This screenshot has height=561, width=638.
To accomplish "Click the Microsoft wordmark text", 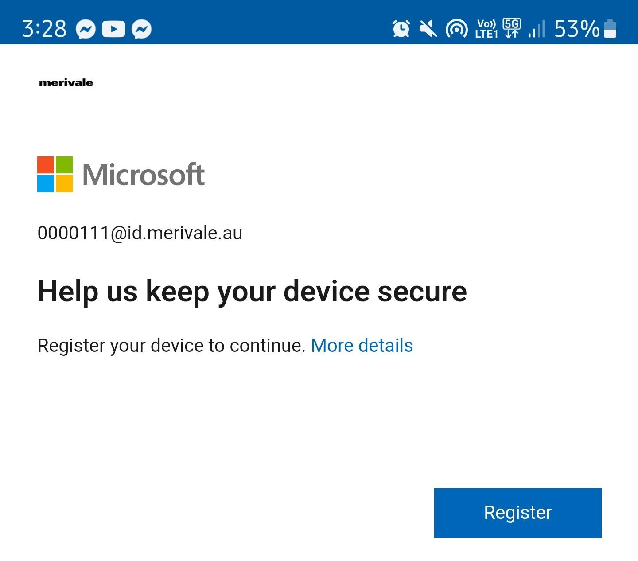I will point(144,174).
